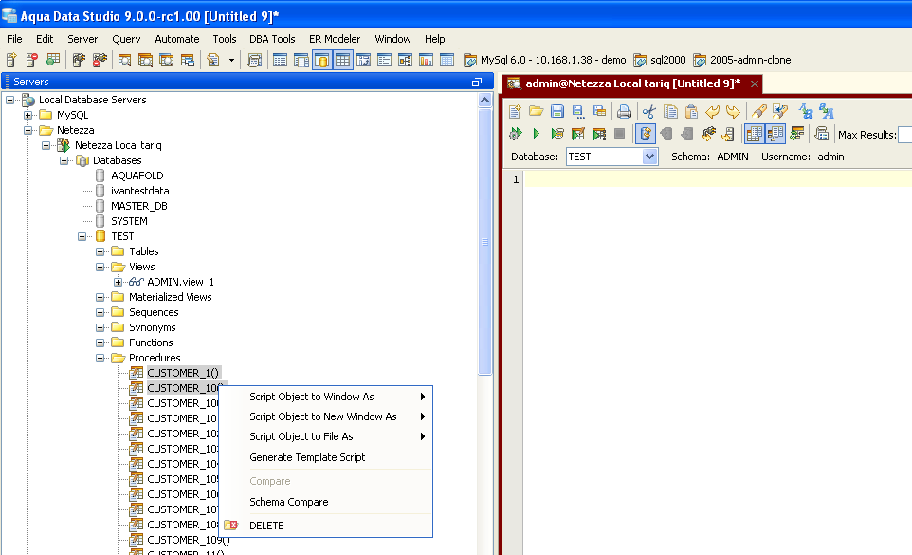Click the convert to uppercase icon
912x555 pixels.
(826, 111)
